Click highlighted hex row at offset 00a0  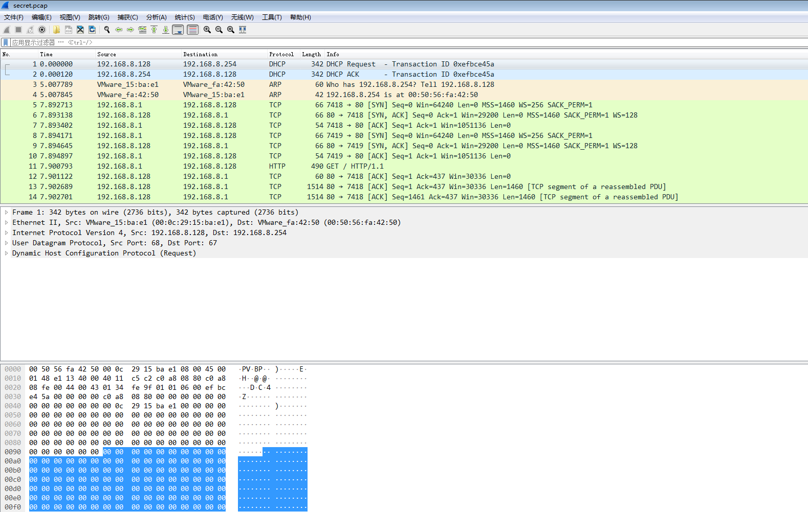[127, 461]
